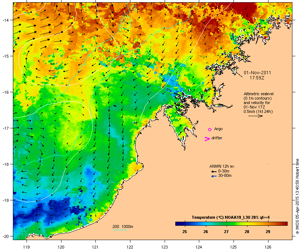Click the magenta Argo circle legend symbol

[x=210, y=130]
